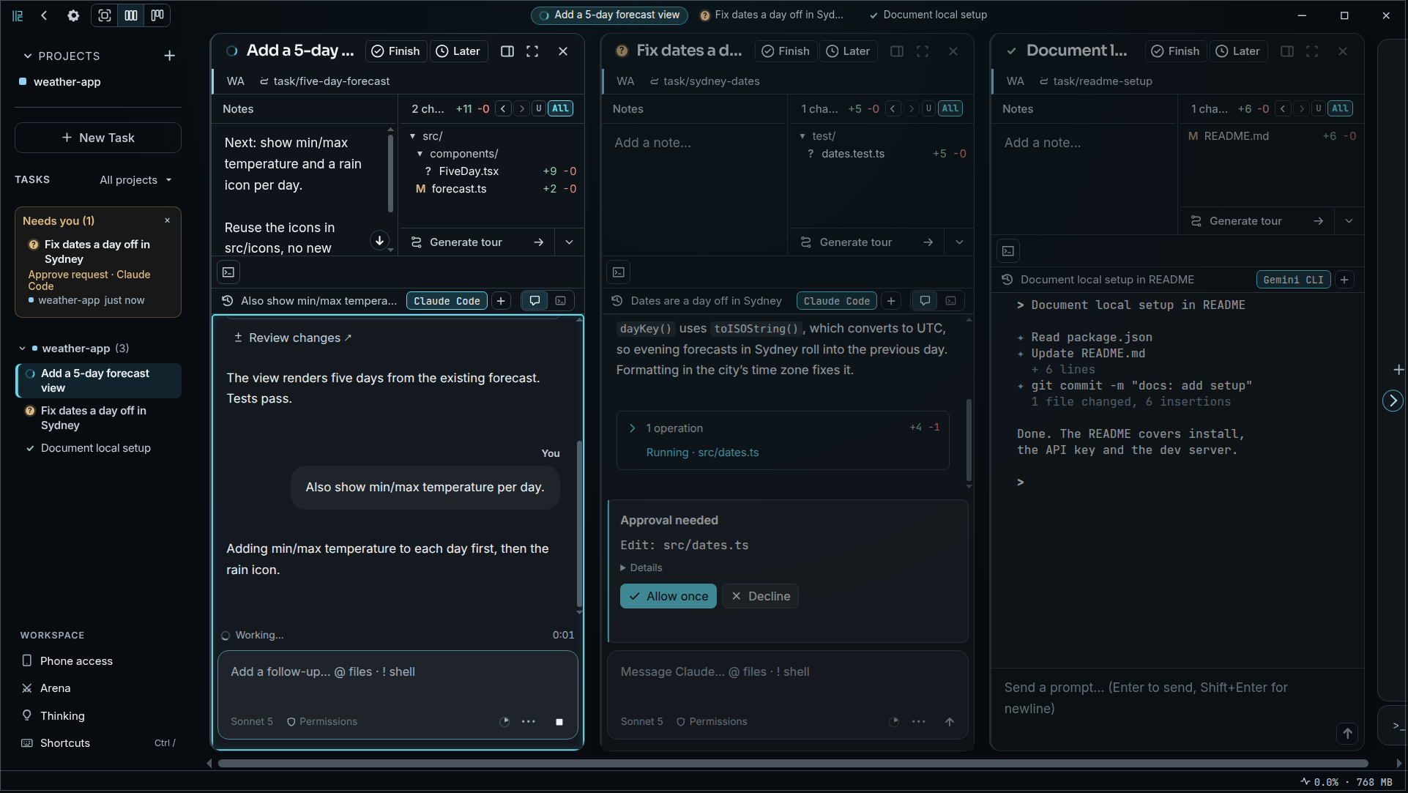Open the settings gear in the title bar
Viewport: 1408px width, 793px height.
click(73, 15)
